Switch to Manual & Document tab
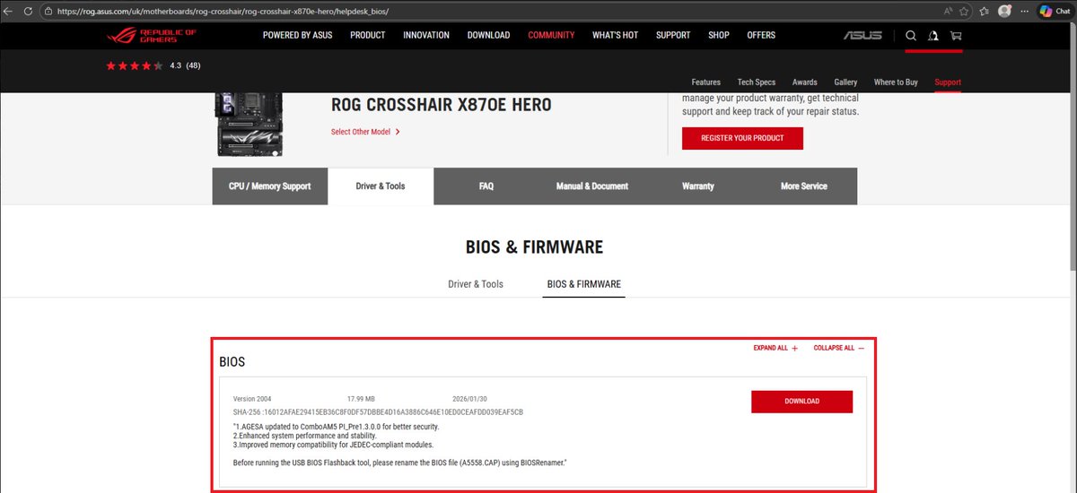Viewport: 1077px width, 493px height. click(592, 186)
